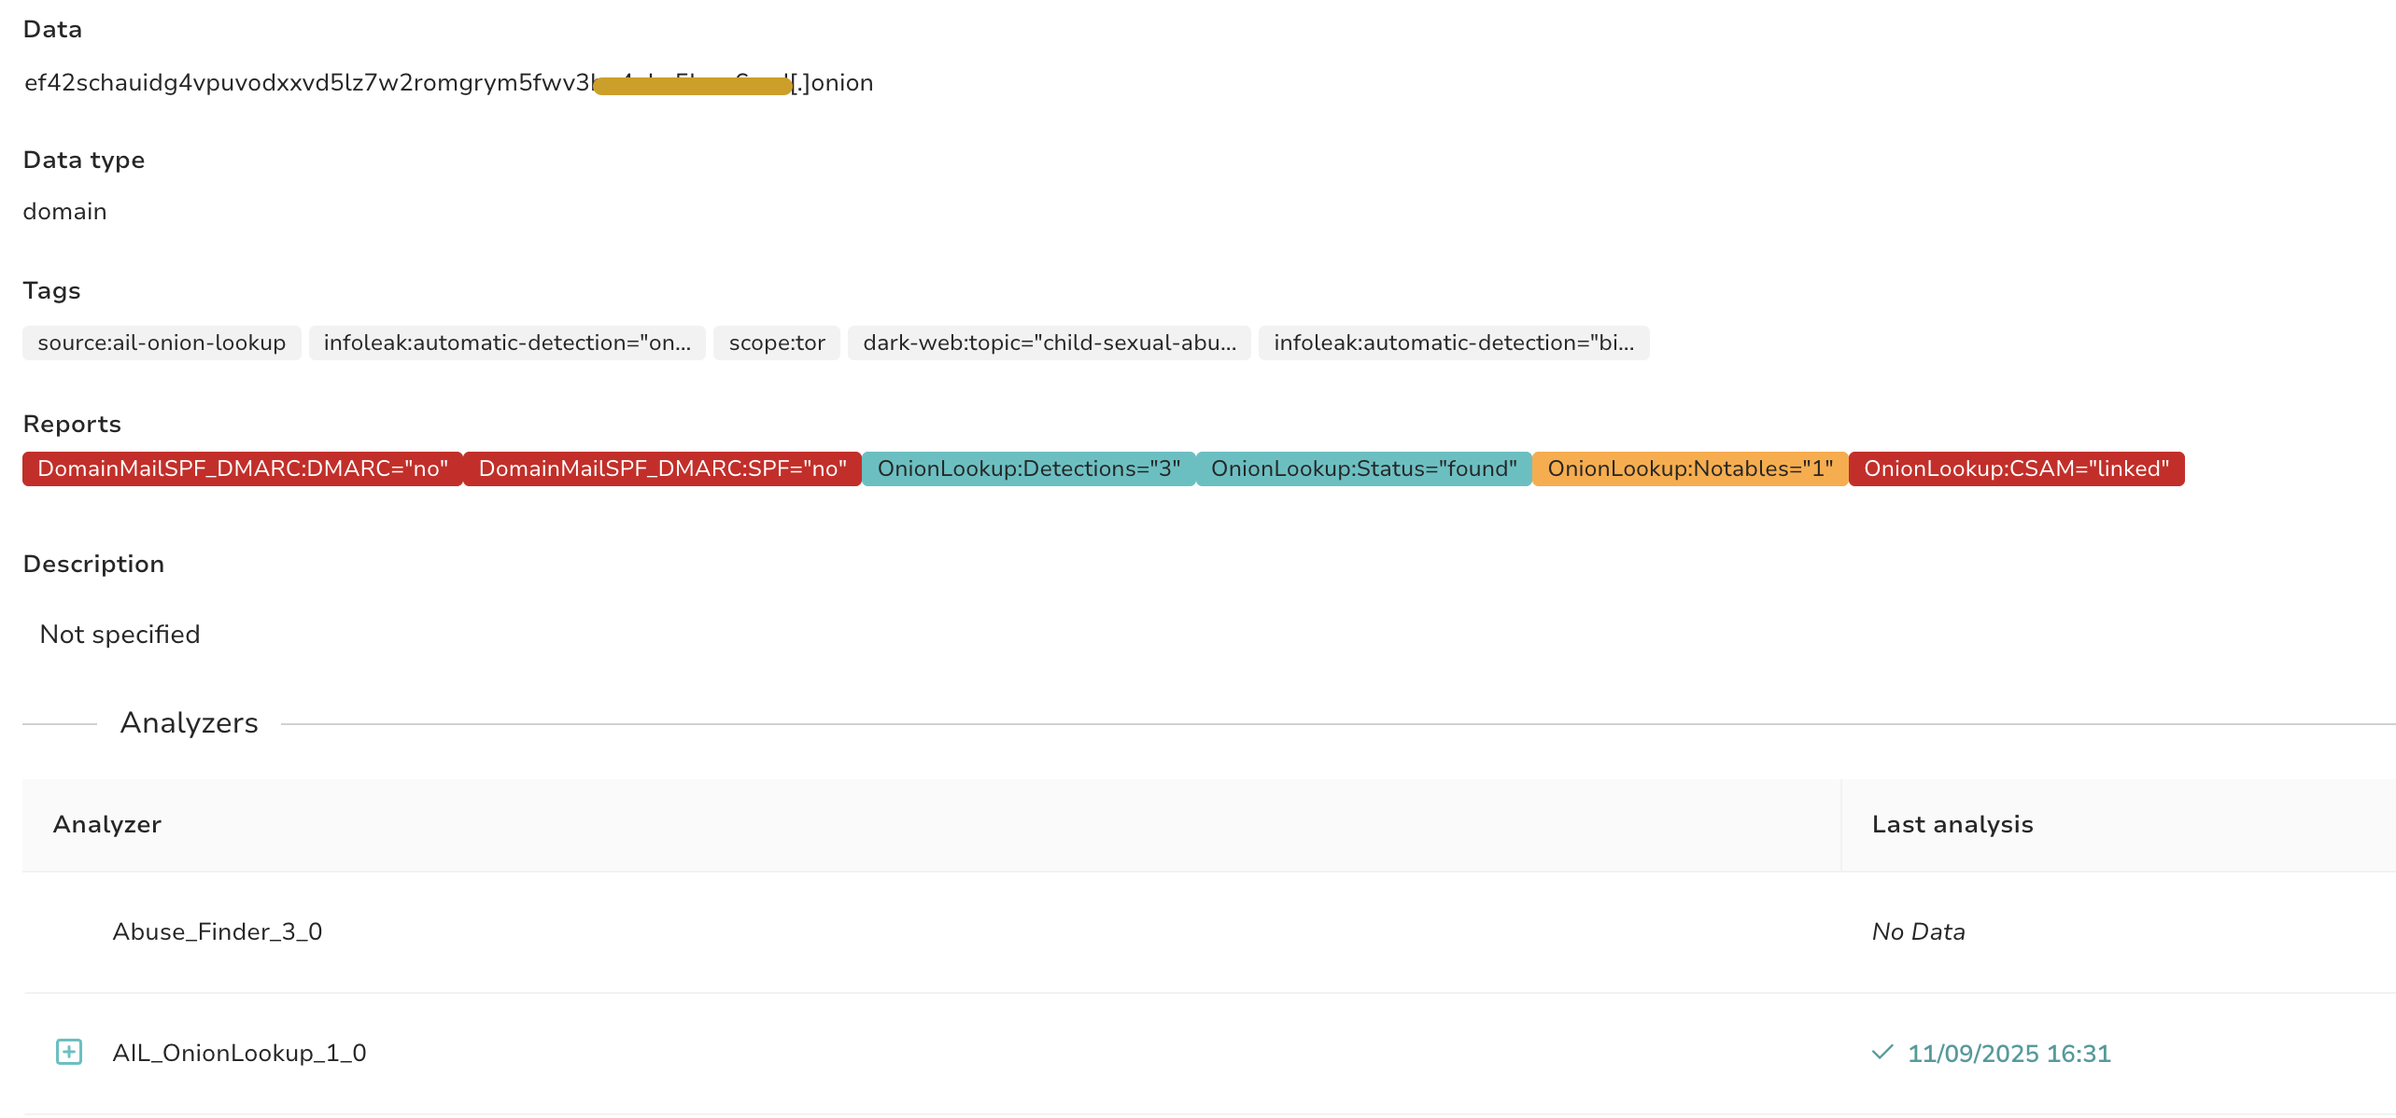Viewport: 2396px width, 1118px height.
Task: Click the infoleak automatic-detection "bi..." tag
Action: [x=1453, y=342]
